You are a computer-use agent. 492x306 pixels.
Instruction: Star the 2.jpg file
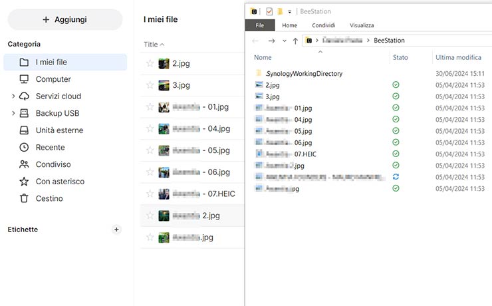click(150, 64)
